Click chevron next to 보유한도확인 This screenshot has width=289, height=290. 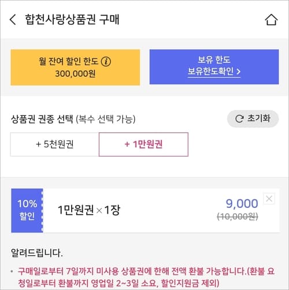click(238, 72)
